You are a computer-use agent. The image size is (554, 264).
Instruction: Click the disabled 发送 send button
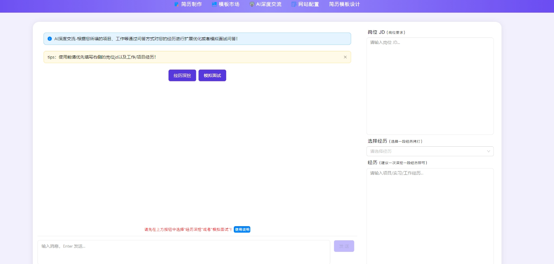click(344, 246)
